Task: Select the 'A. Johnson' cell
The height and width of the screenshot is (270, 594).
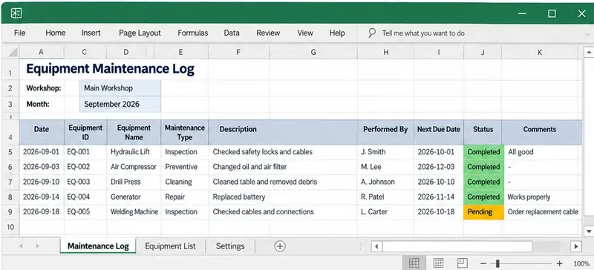Action: tap(385, 182)
